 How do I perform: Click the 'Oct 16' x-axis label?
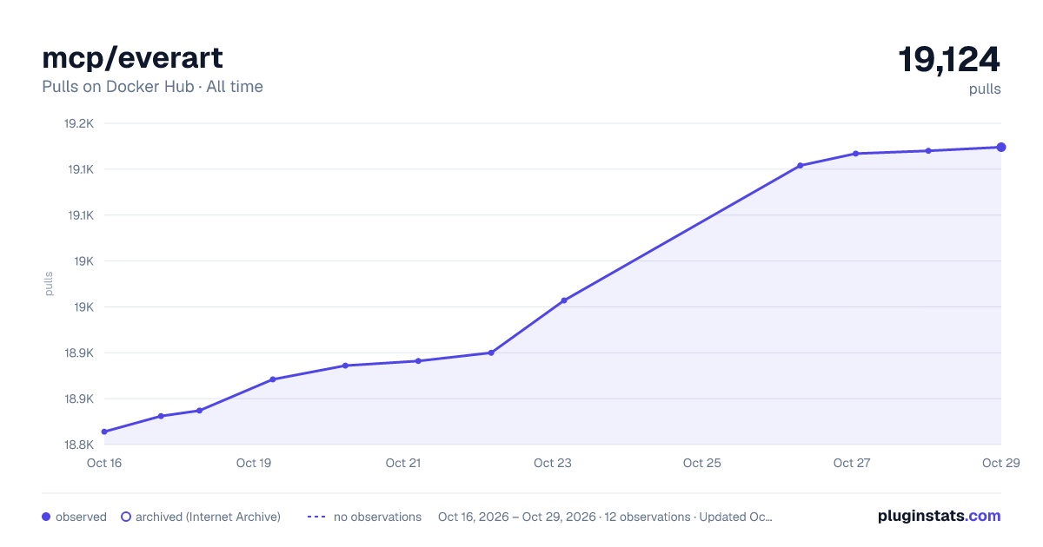104,463
